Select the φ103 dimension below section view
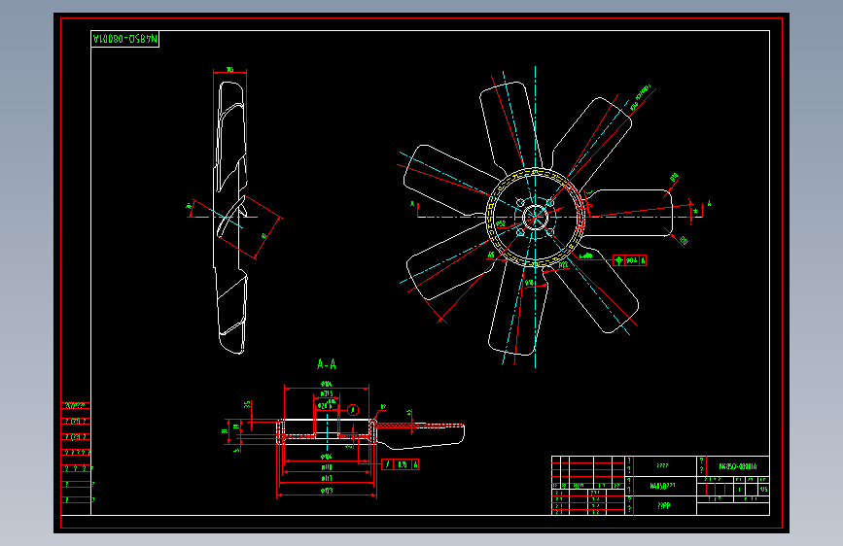This screenshot has width=843, height=546. 327,491
